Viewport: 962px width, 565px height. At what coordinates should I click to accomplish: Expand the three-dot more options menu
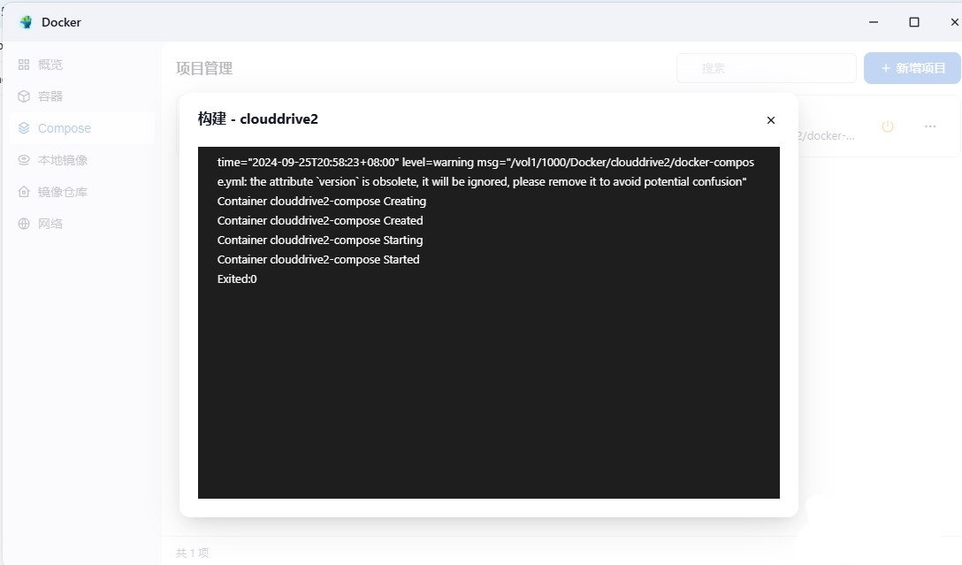click(x=930, y=126)
